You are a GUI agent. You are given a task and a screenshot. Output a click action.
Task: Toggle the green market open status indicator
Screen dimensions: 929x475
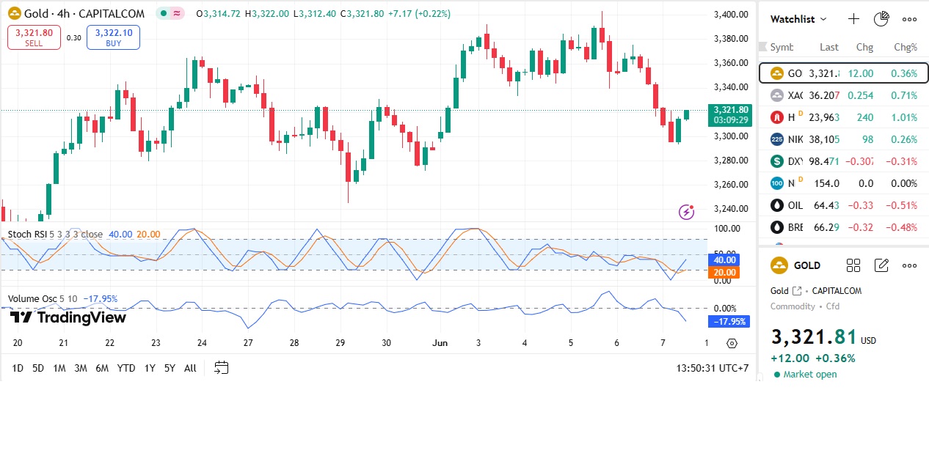pyautogui.click(x=163, y=14)
